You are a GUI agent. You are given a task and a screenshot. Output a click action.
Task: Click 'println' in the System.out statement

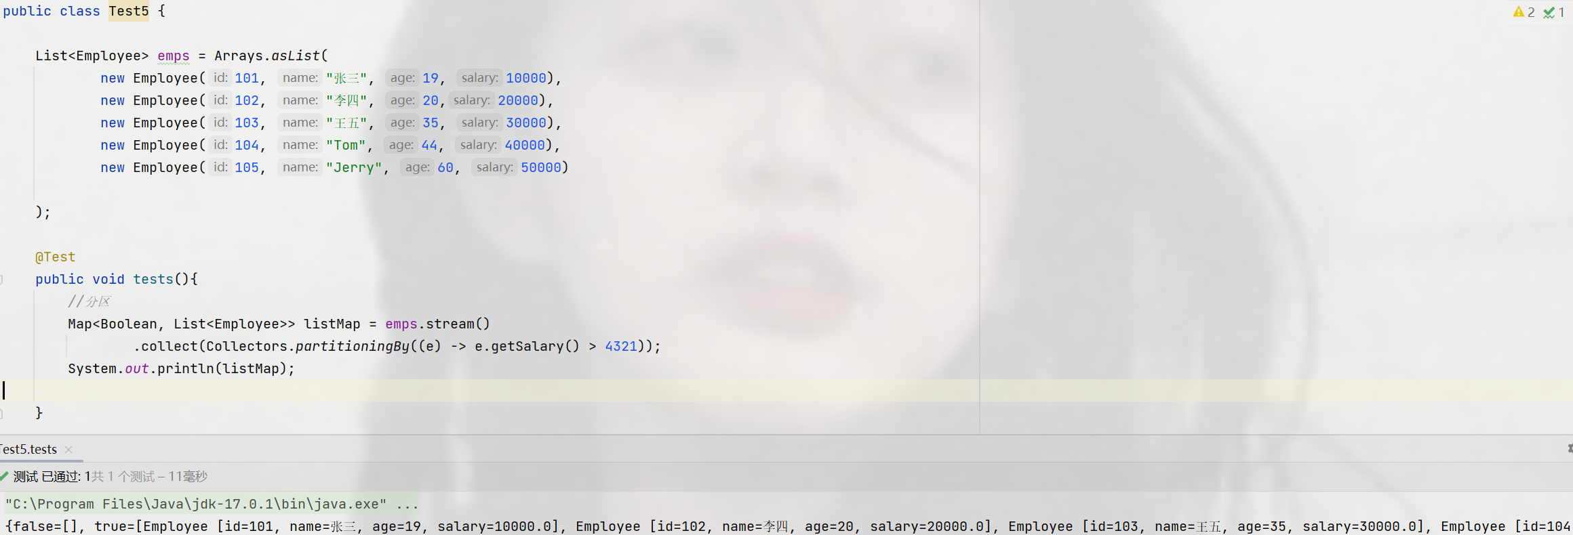pos(186,368)
